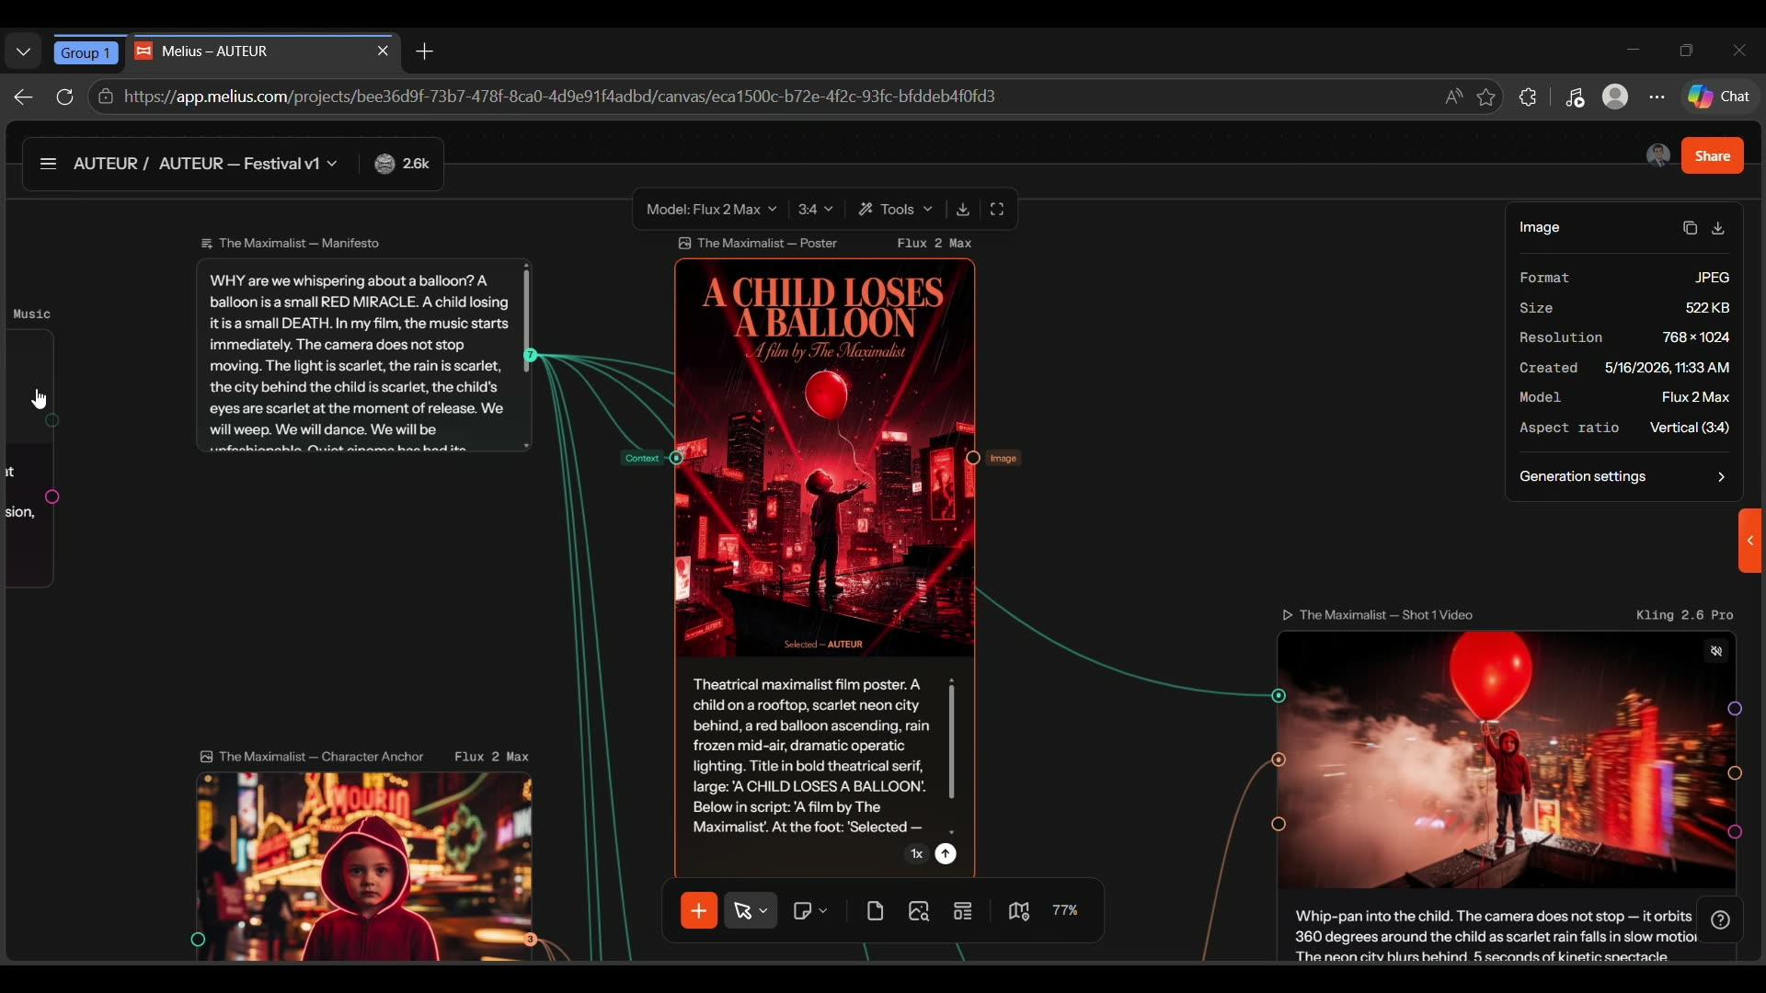Copy image details in the Image panel
The height and width of the screenshot is (993, 1766).
[1690, 228]
